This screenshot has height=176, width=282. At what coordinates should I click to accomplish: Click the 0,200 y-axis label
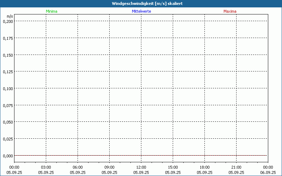[x=8, y=21]
